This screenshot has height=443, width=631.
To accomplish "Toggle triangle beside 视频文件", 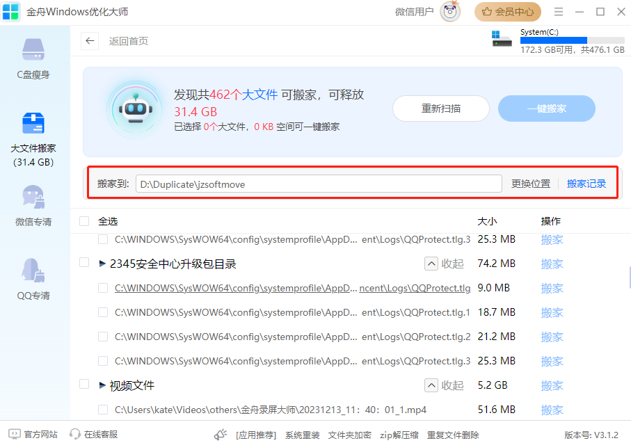I will [102, 385].
